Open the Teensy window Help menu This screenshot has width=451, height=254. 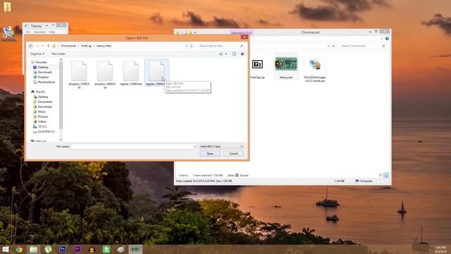(51, 32)
